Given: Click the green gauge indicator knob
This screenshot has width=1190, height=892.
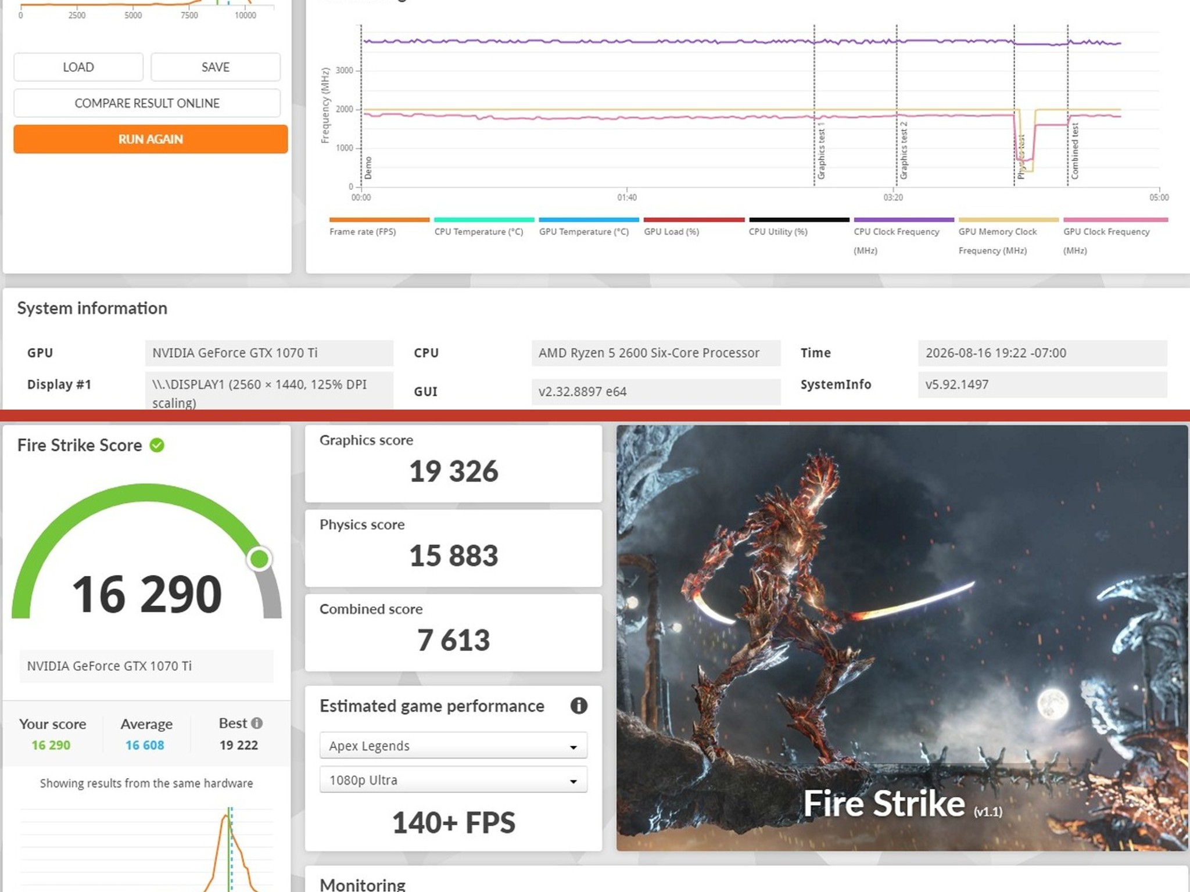Looking at the screenshot, I should (259, 559).
